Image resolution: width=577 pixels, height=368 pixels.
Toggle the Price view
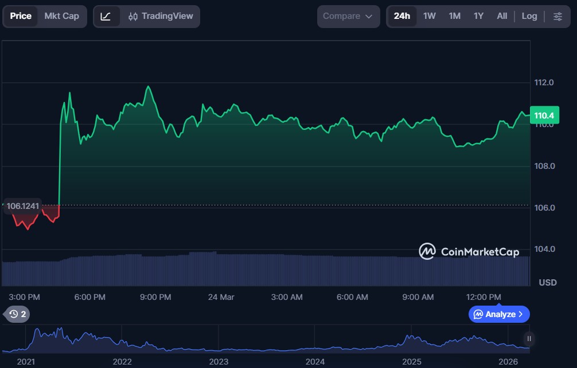tap(21, 16)
